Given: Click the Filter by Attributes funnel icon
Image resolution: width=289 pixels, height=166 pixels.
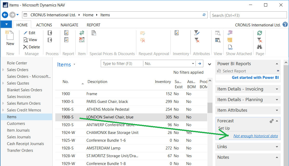Looking at the screenshot, I should 197,33.
